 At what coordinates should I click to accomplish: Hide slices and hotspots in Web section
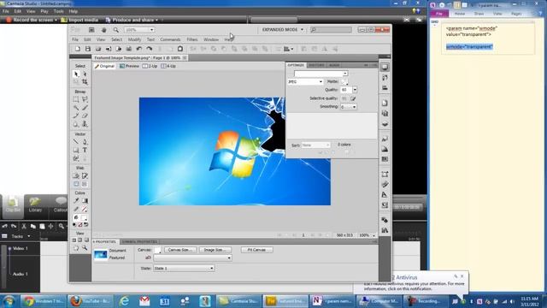(76, 184)
